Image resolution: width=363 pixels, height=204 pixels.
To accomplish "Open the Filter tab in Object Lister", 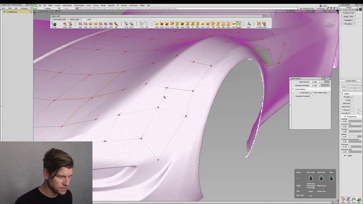I will click(x=10, y=8).
